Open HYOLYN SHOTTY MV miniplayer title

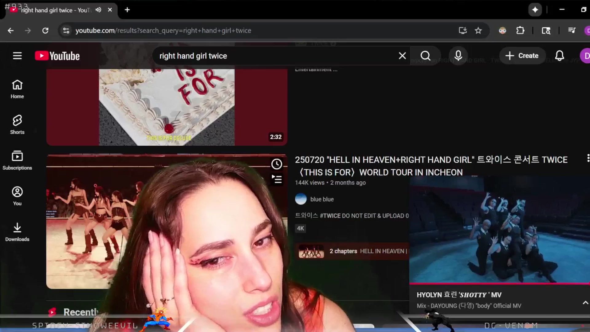(459, 295)
